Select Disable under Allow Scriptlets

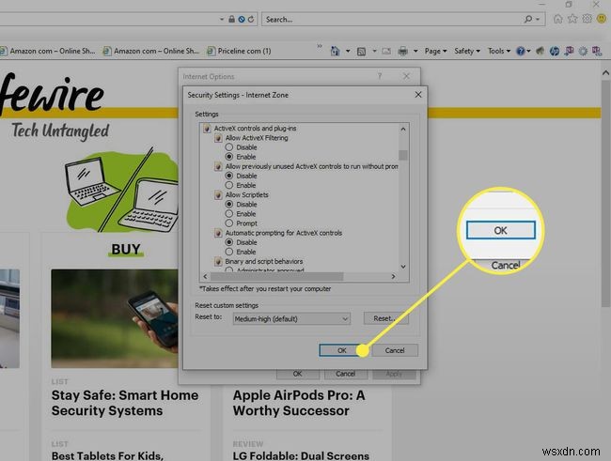point(229,204)
